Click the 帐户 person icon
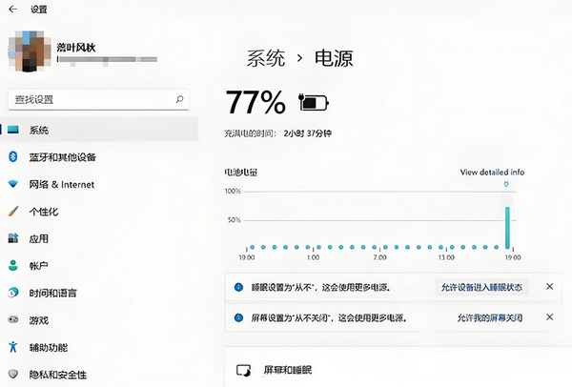The width and height of the screenshot is (572, 387). click(x=13, y=266)
